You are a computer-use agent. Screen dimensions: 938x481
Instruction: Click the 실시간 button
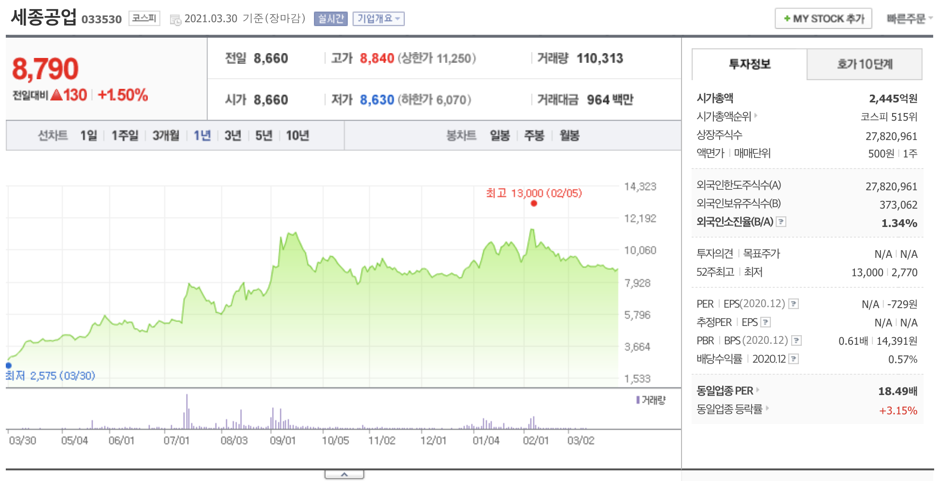tap(331, 19)
